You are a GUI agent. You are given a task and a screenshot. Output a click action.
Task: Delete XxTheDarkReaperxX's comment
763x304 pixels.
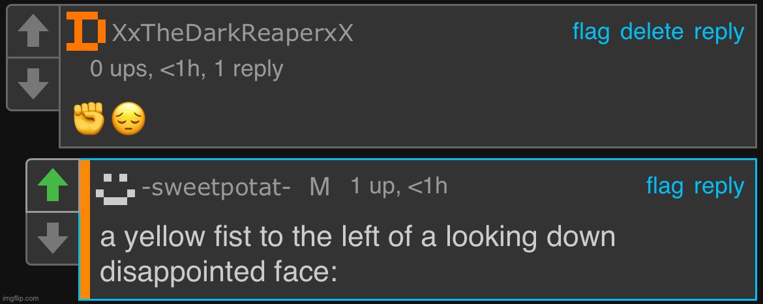[x=651, y=32]
